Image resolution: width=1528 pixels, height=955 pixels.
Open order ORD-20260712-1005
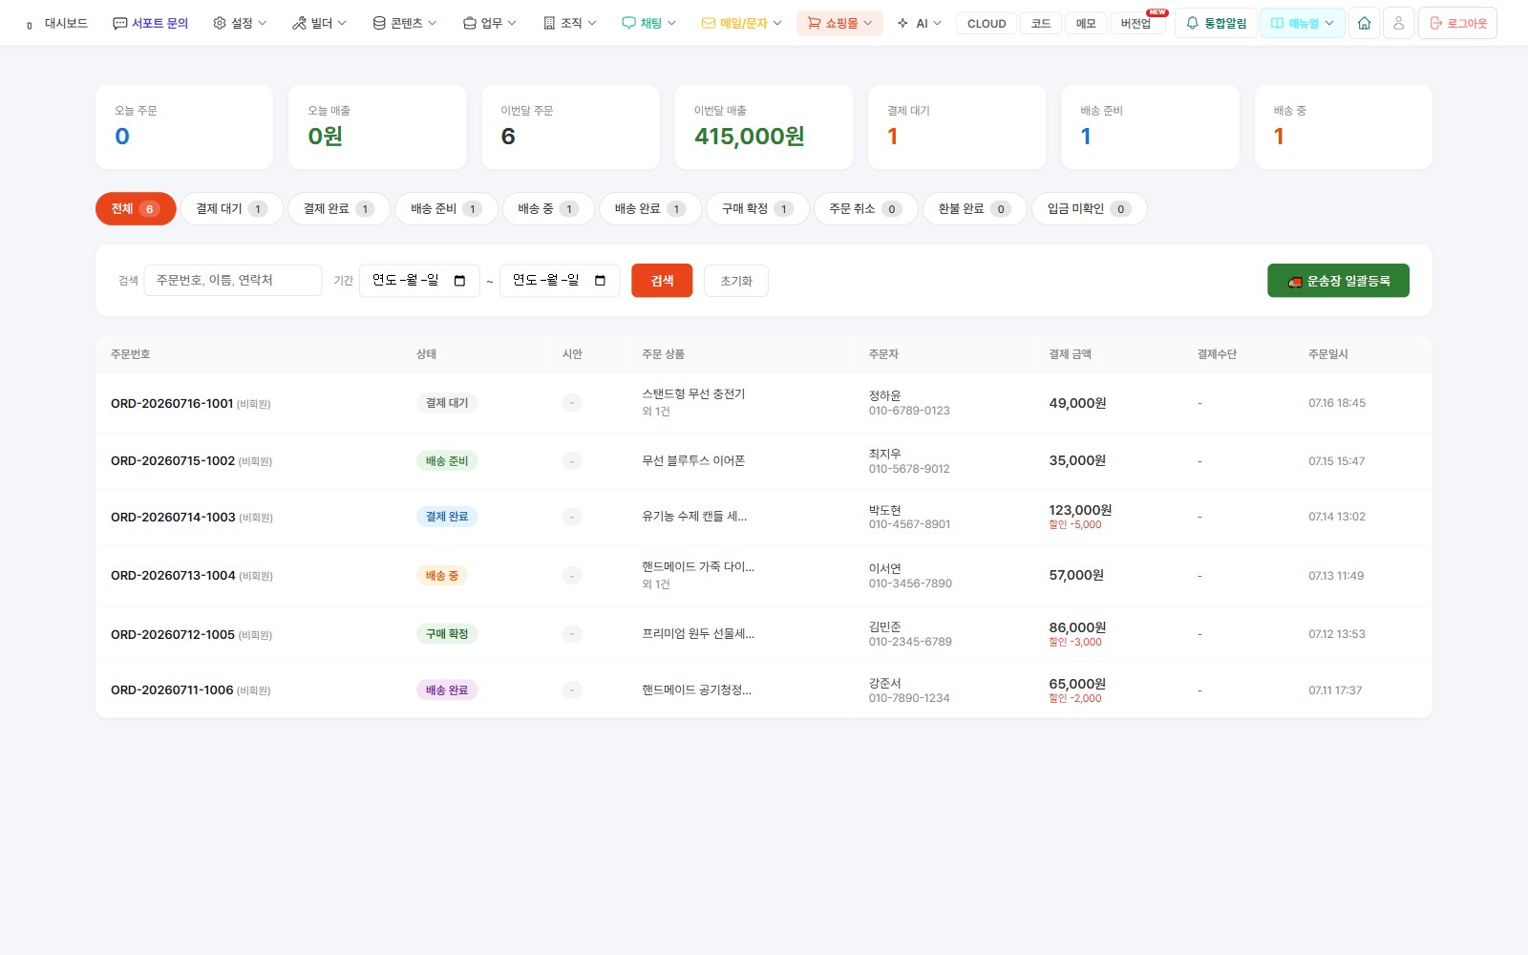click(x=173, y=635)
